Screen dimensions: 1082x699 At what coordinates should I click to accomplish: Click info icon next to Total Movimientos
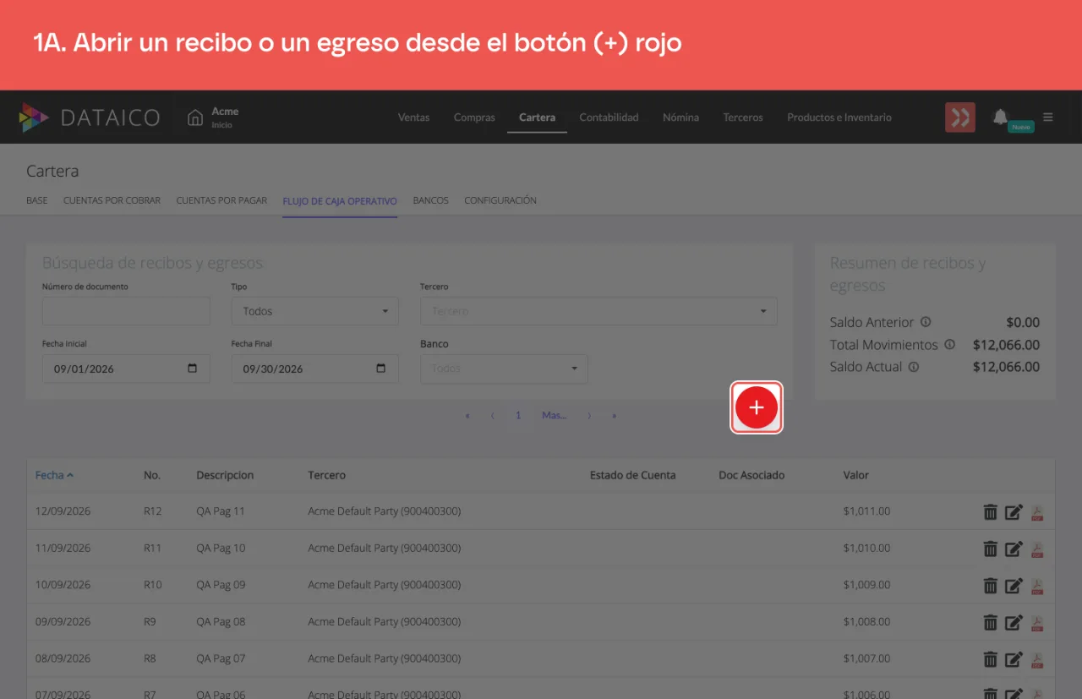coord(949,345)
